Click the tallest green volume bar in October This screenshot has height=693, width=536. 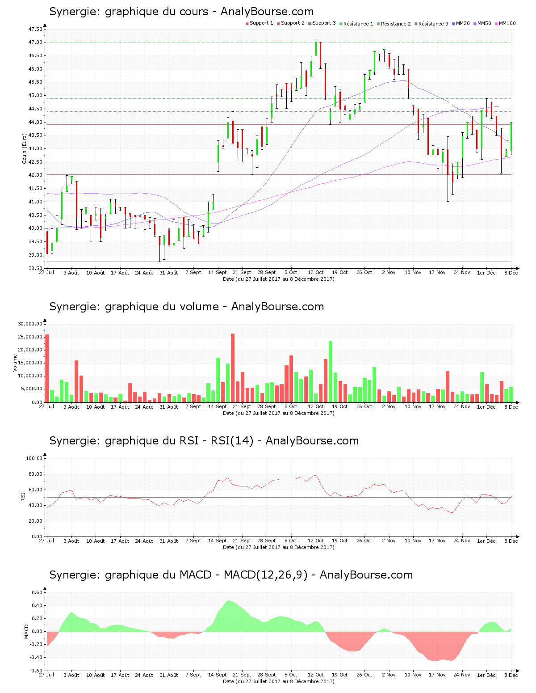click(x=331, y=372)
